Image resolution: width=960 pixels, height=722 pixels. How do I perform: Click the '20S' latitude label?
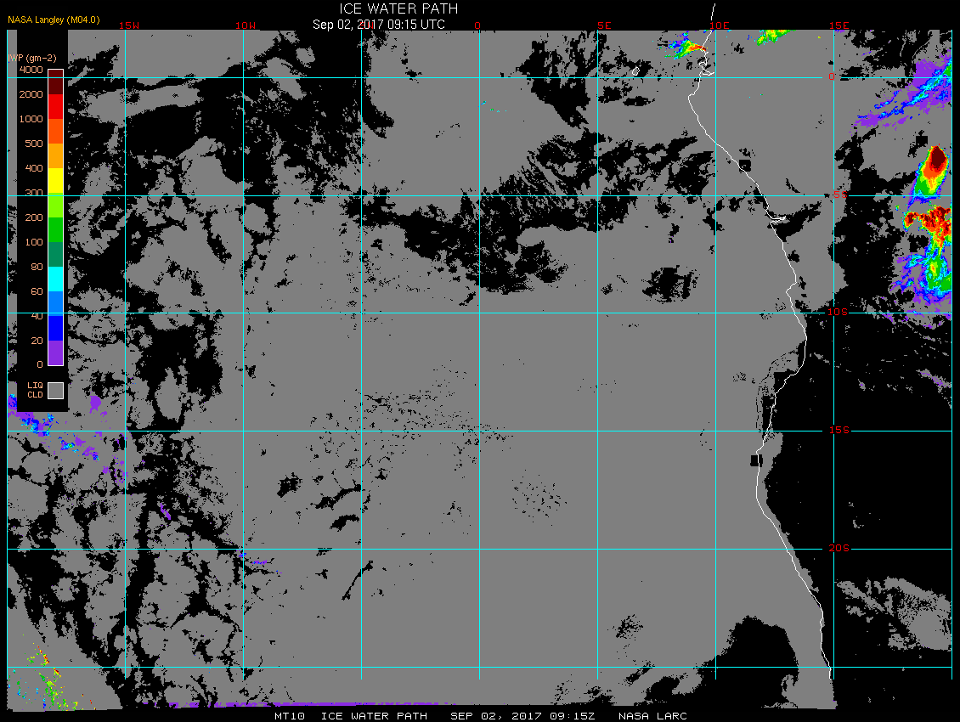[839, 548]
